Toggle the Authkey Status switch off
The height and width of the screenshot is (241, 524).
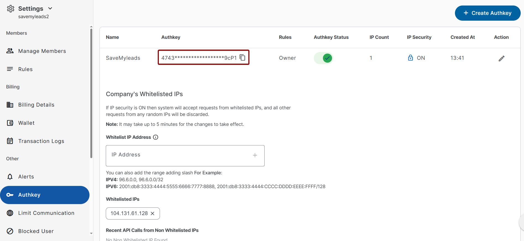(x=323, y=58)
